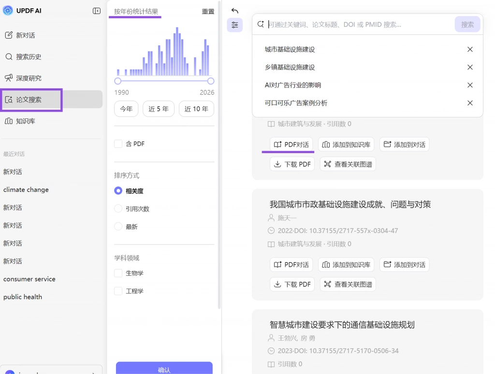Screen dimensions: 495x374
Task: Click the 搜索 search button
Action: tap(467, 25)
